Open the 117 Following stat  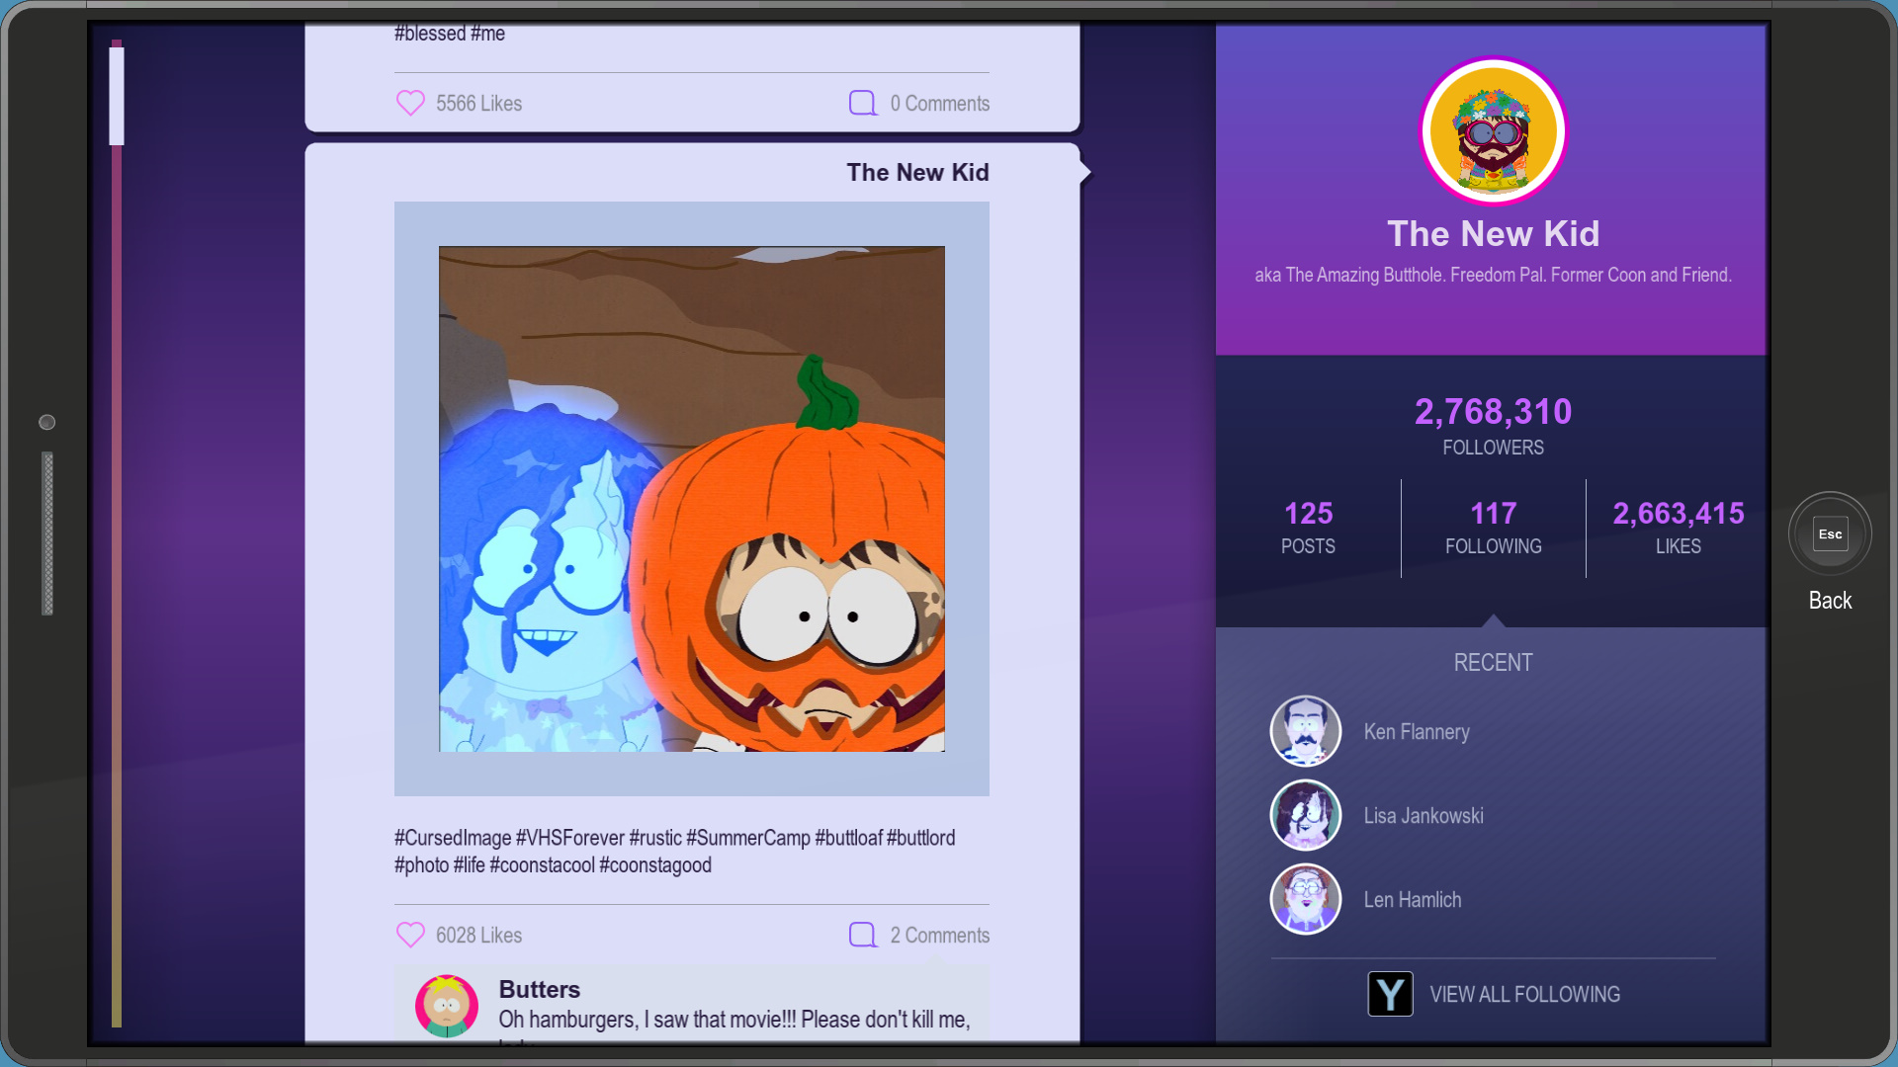tap(1493, 528)
